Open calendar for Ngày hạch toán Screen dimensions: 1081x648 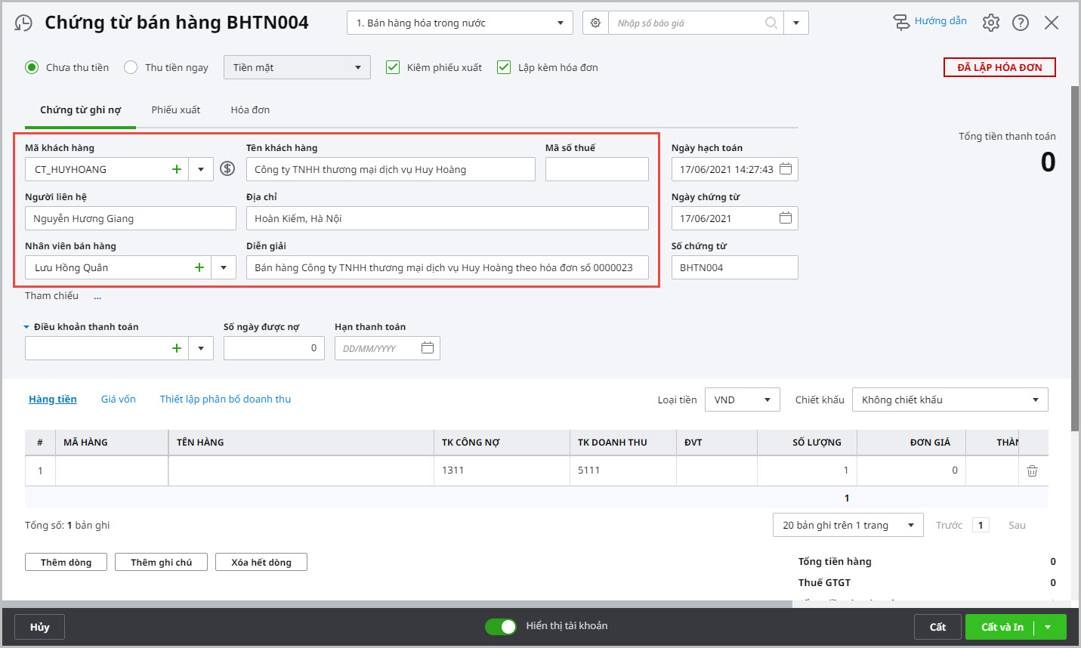pos(786,169)
